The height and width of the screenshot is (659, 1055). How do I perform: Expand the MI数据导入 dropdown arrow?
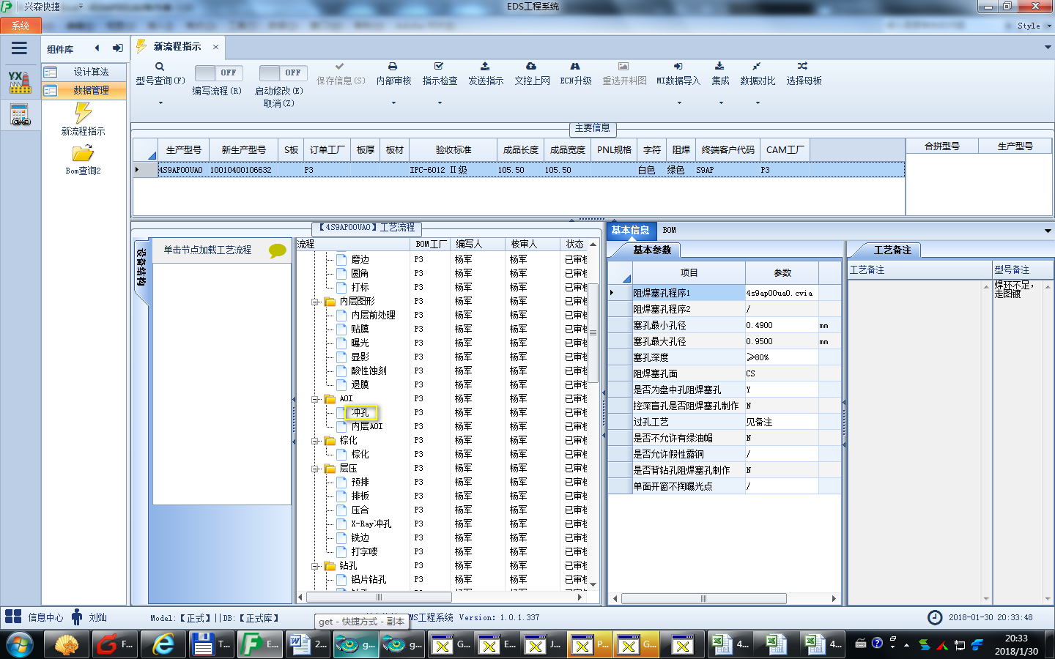tap(678, 103)
